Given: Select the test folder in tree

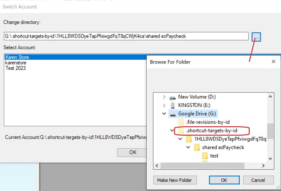Looking at the screenshot, I should (x=214, y=156).
